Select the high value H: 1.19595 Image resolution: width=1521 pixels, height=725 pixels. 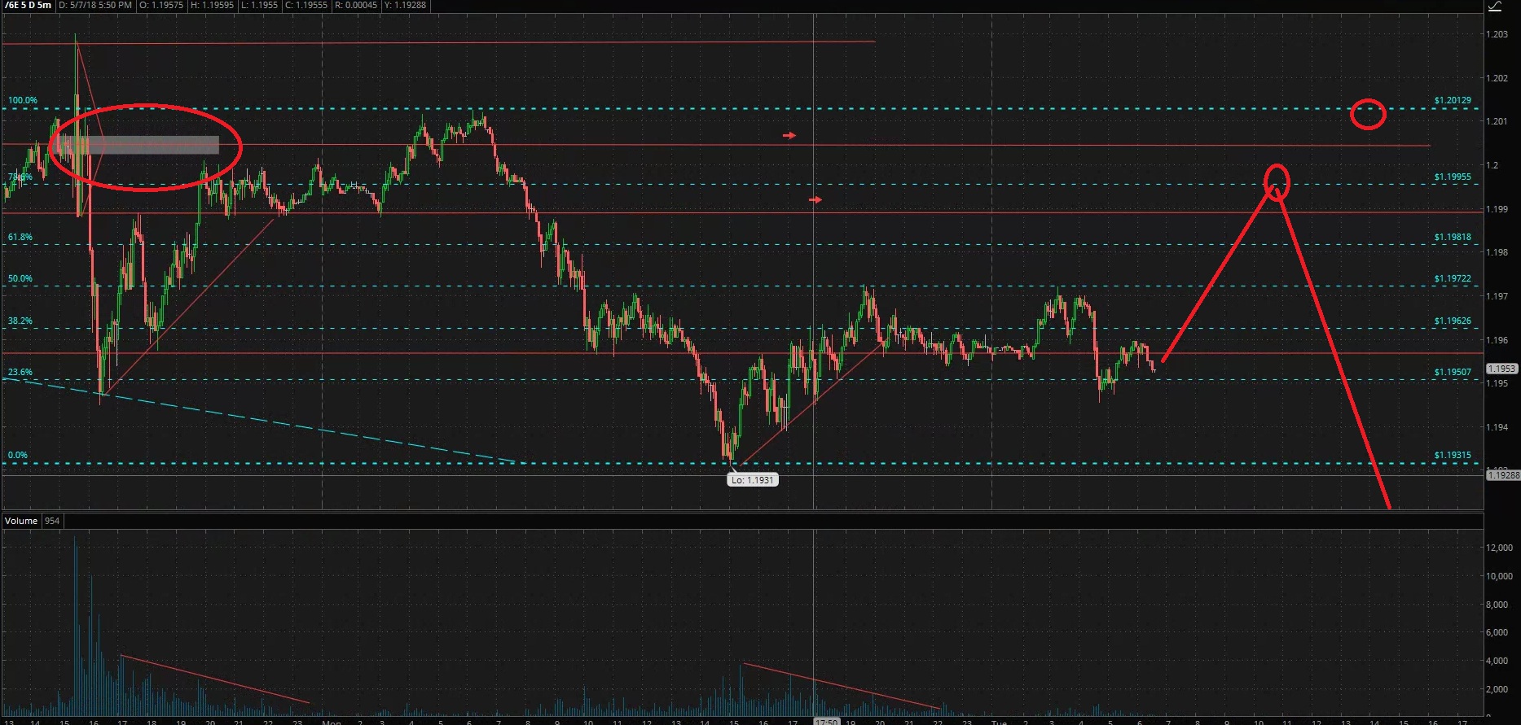pyautogui.click(x=212, y=5)
